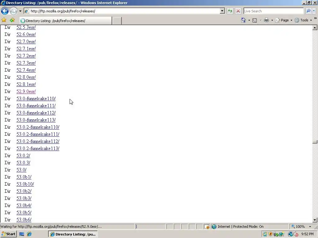Expand the Print options dropdown arrow

(272, 20)
